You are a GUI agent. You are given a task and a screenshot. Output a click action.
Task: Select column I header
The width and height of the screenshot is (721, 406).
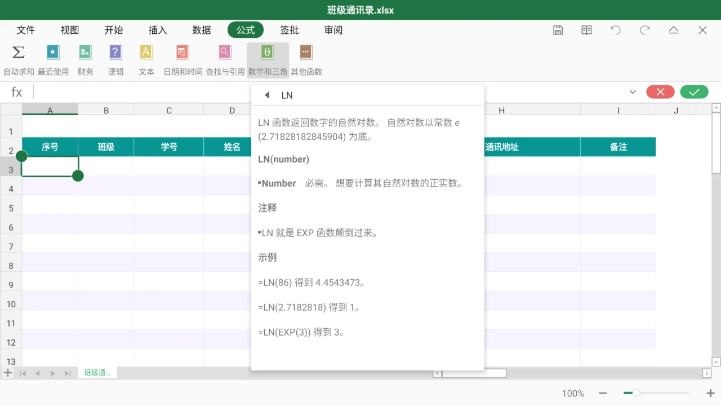point(618,111)
